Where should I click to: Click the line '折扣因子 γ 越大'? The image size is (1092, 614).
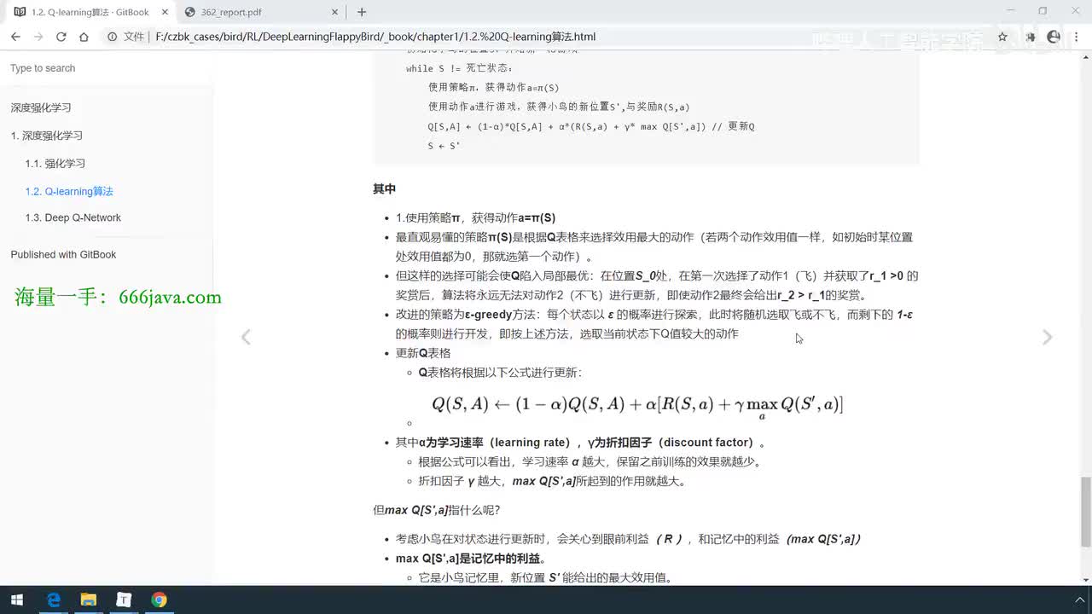point(552,481)
